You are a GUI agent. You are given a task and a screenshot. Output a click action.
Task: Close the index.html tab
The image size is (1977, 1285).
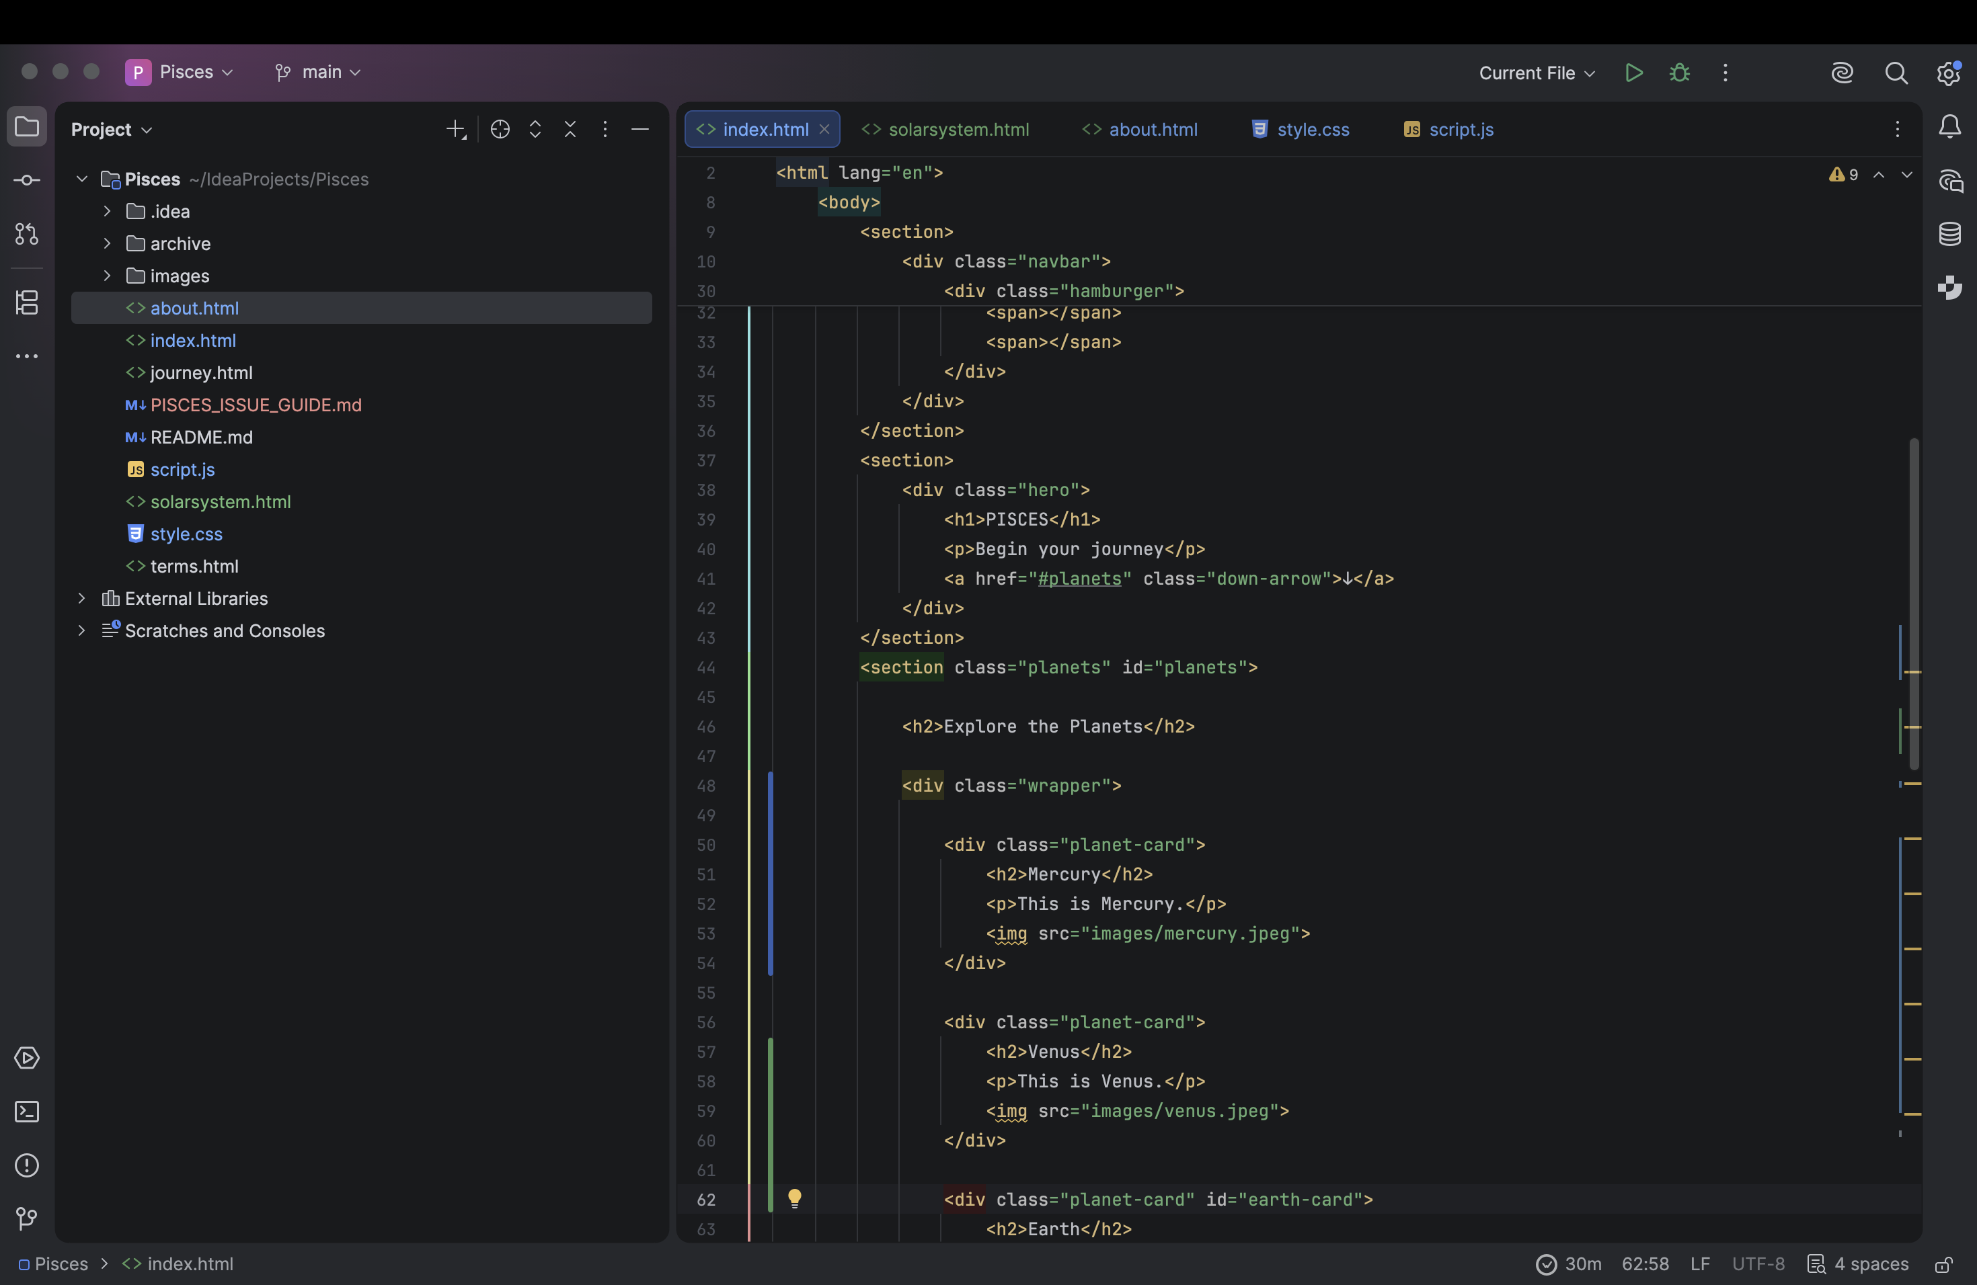(824, 130)
